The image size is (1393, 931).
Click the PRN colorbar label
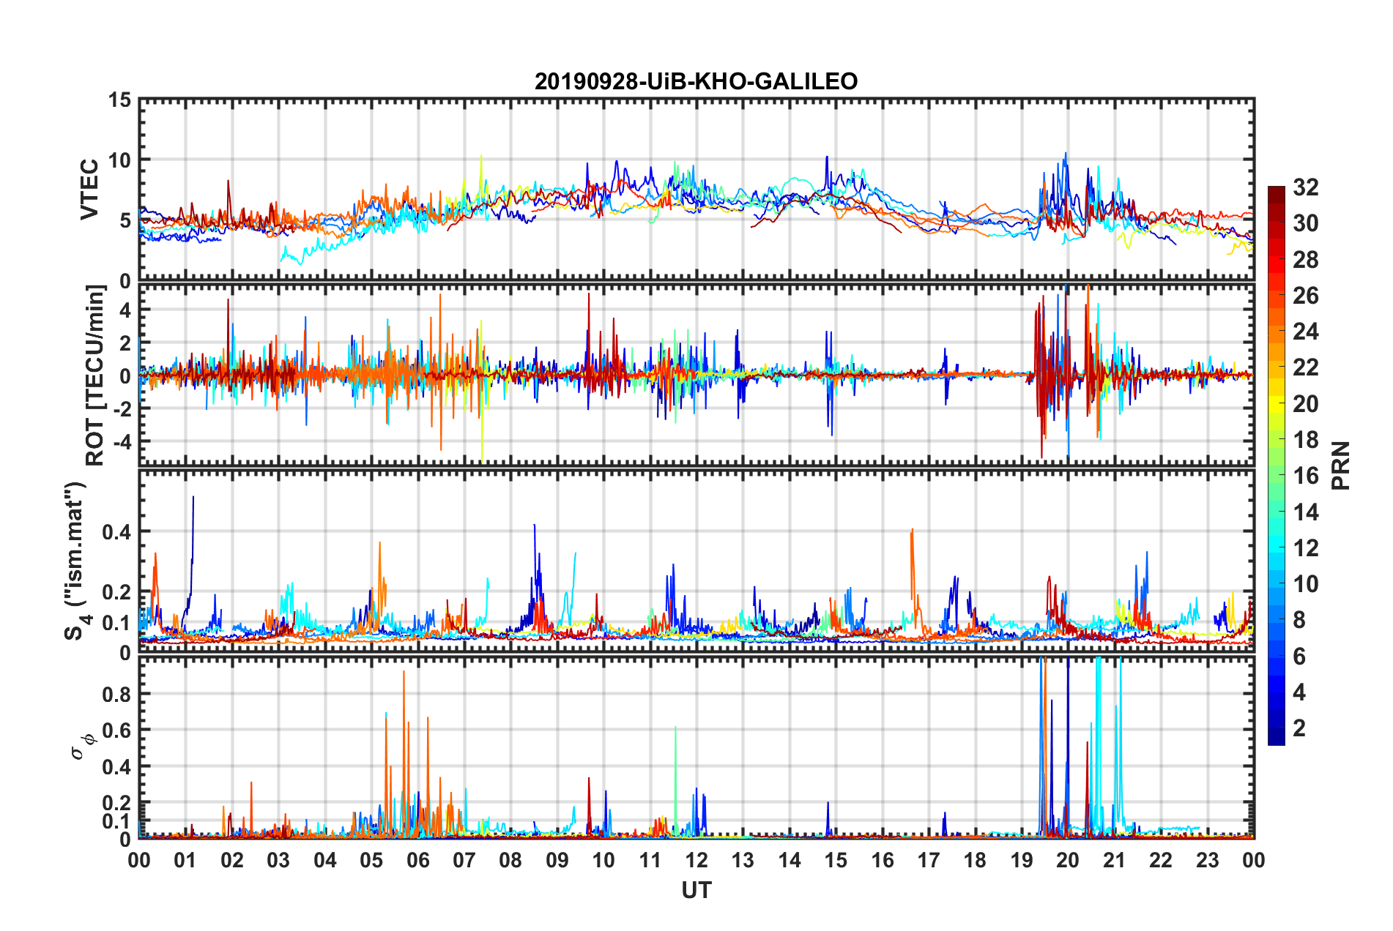tap(1341, 465)
